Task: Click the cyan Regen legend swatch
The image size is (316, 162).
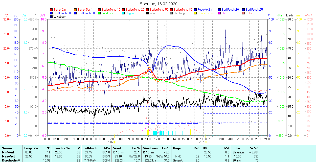Action: [x=124, y=13]
